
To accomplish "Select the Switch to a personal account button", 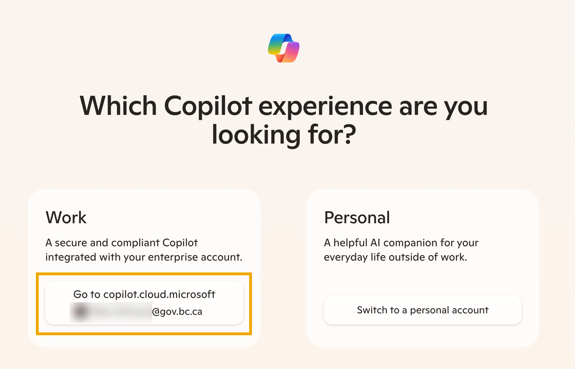I will click(x=423, y=310).
